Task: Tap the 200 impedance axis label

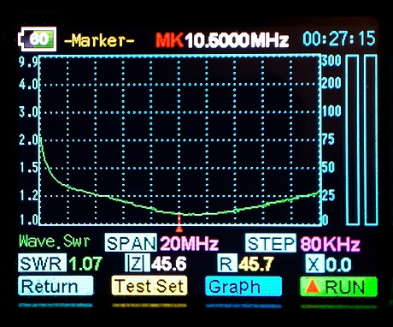Action: [331, 83]
